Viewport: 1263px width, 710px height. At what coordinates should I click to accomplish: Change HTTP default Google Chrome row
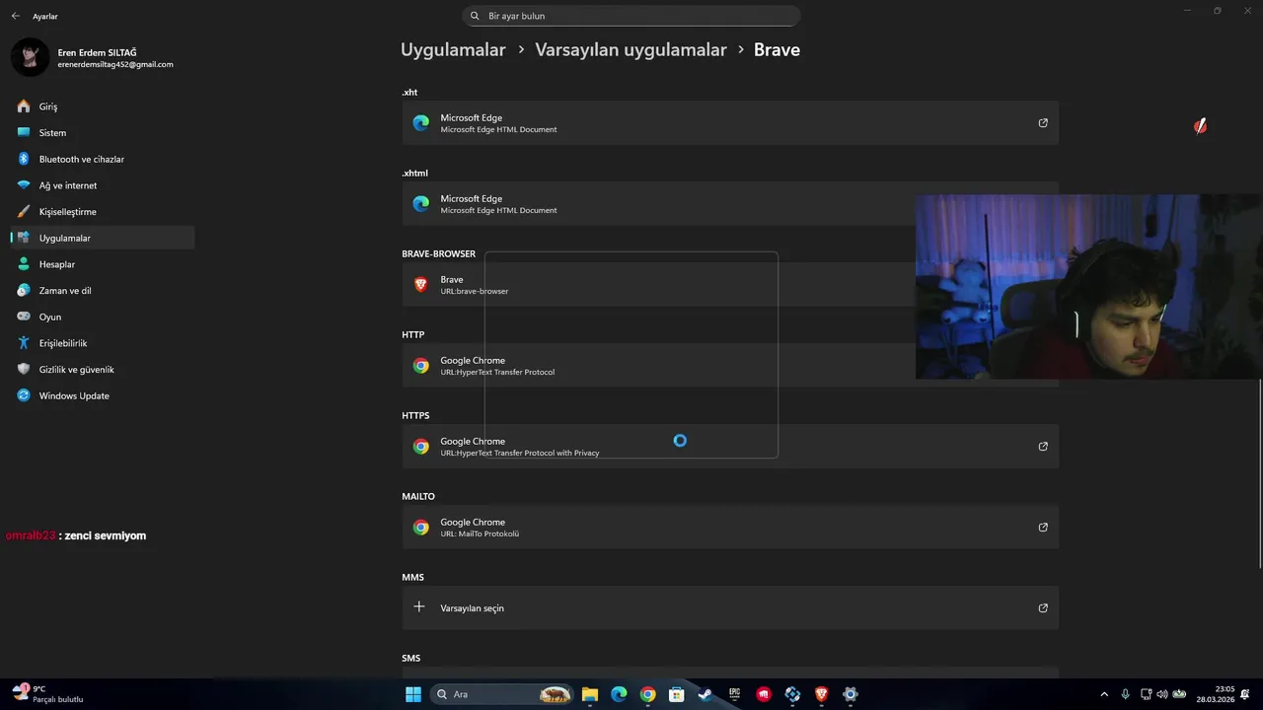pyautogui.click(x=730, y=366)
